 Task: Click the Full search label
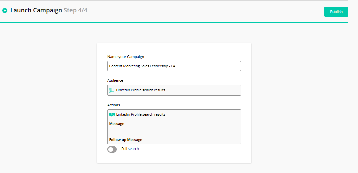pyautogui.click(x=130, y=149)
